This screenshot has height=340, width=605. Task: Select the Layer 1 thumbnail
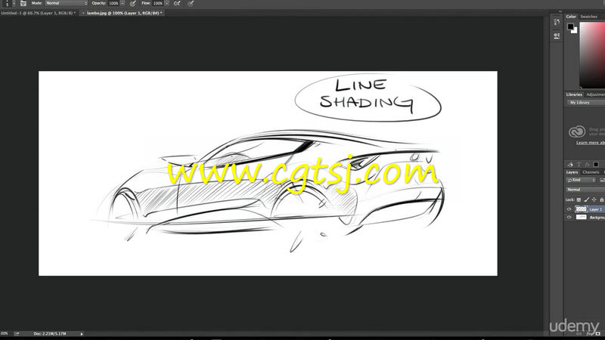(x=581, y=209)
